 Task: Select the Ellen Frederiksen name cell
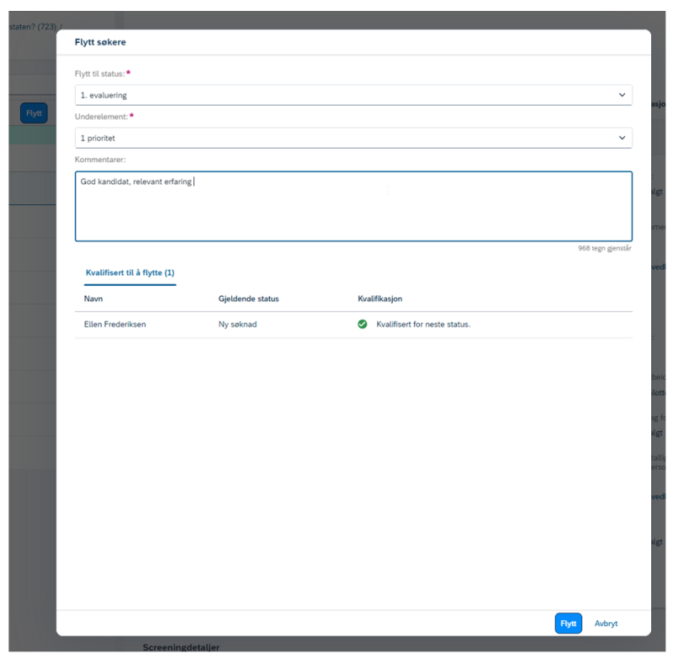point(115,324)
